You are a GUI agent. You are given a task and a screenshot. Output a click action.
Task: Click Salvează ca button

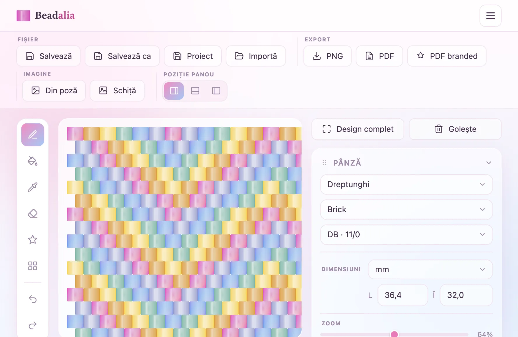coord(122,56)
